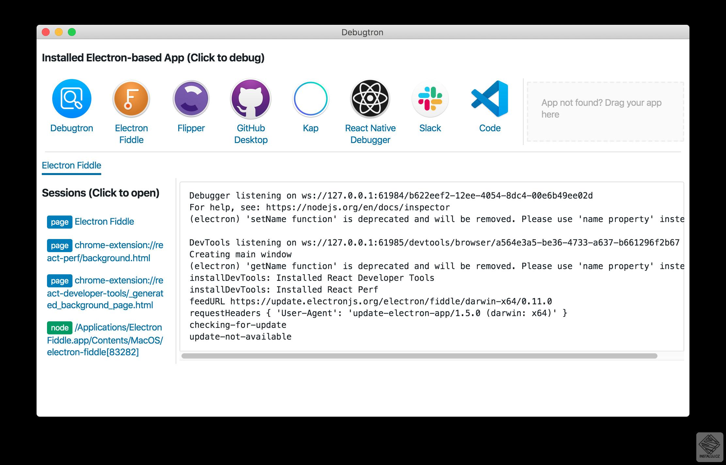Click the 'Debugger listening on ws://' log line
This screenshot has width=726, height=465.
[x=391, y=196]
